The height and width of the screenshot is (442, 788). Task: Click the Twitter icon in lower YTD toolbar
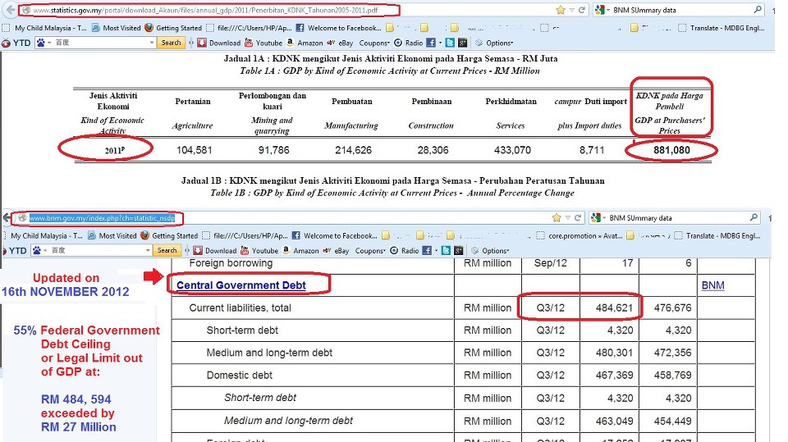pos(446,251)
